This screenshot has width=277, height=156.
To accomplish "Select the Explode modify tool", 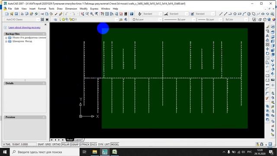I will (267, 98).
